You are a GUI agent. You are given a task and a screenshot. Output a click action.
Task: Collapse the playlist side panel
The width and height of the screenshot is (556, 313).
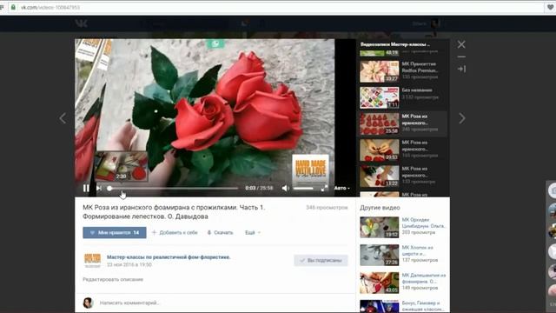coord(461,69)
